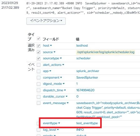Open the durable_cursor field dropdown
The image size is (140, 136).
coord(55,97)
